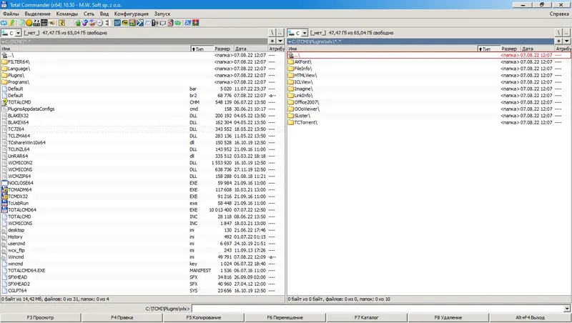Click the Alt+F4 Выход button
This screenshot has height=323, width=572.
[530, 317]
